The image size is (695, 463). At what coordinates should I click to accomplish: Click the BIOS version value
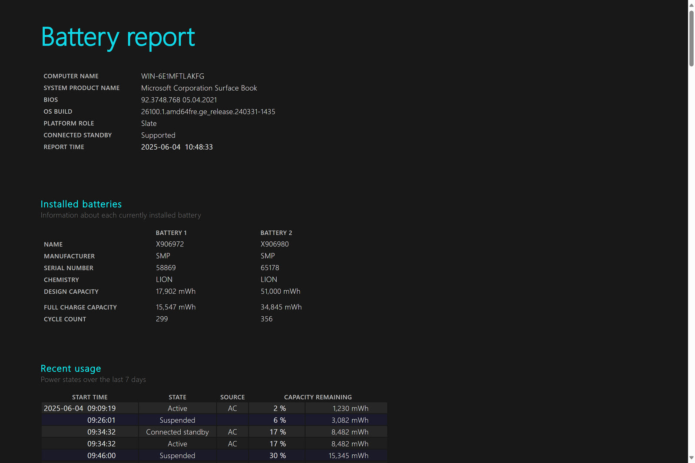click(179, 100)
